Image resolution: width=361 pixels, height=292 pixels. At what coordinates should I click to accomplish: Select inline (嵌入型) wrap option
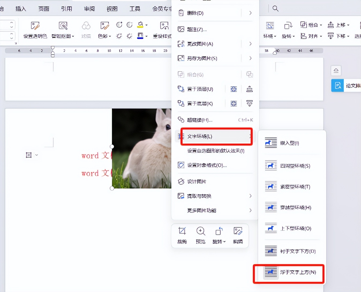point(289,143)
